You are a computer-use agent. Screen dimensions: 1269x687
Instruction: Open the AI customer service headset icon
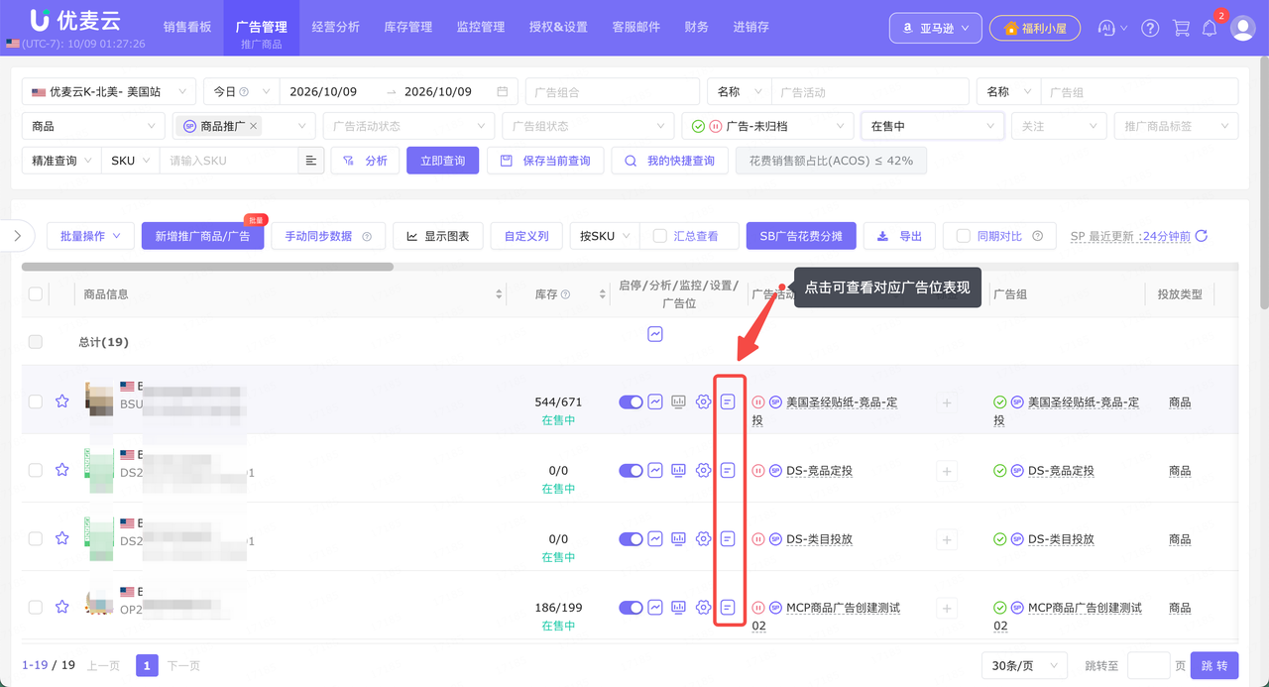click(x=1106, y=28)
